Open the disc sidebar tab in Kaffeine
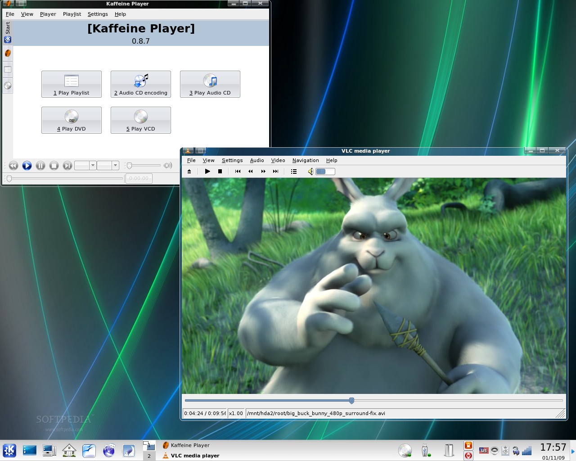Screen dimensions: 576x461 (x=8, y=86)
